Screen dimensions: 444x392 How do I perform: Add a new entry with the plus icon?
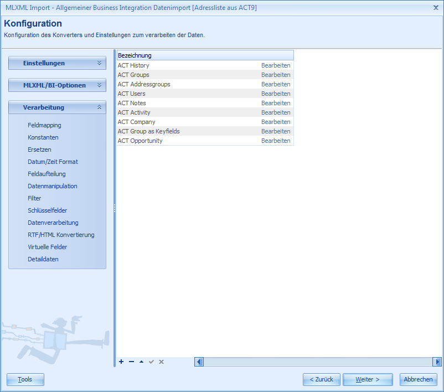121,362
